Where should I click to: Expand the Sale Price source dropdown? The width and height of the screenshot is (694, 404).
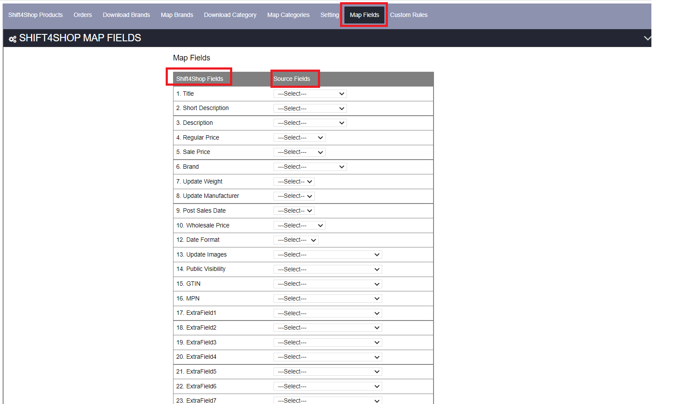[x=300, y=152]
